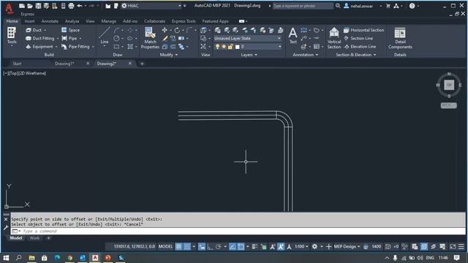Select the Move tool in Modify panel
Screen dimensions: 468x263
(x=165, y=30)
